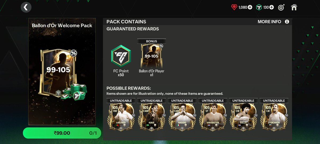The height and width of the screenshot is (144, 320).
Task: Tap the red gem currency icon
Action: point(234,7)
